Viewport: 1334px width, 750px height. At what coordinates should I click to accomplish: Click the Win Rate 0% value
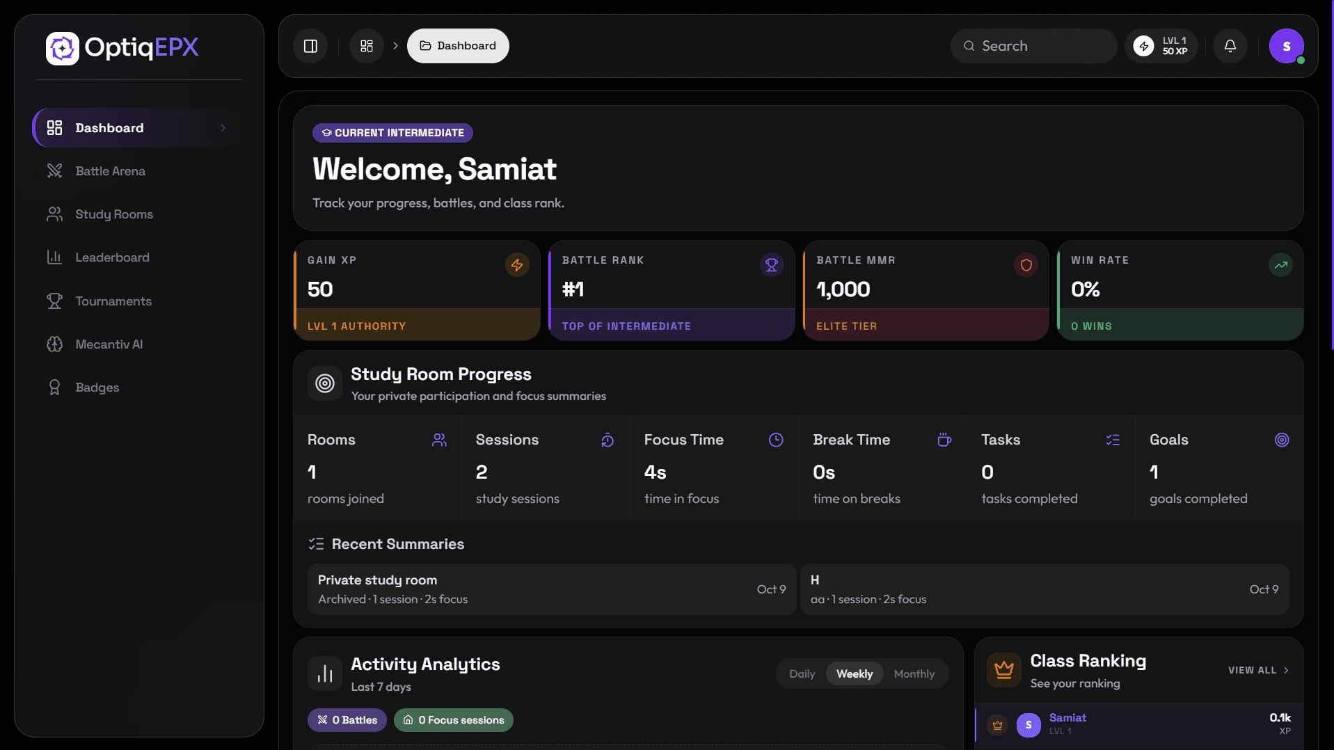pos(1086,289)
